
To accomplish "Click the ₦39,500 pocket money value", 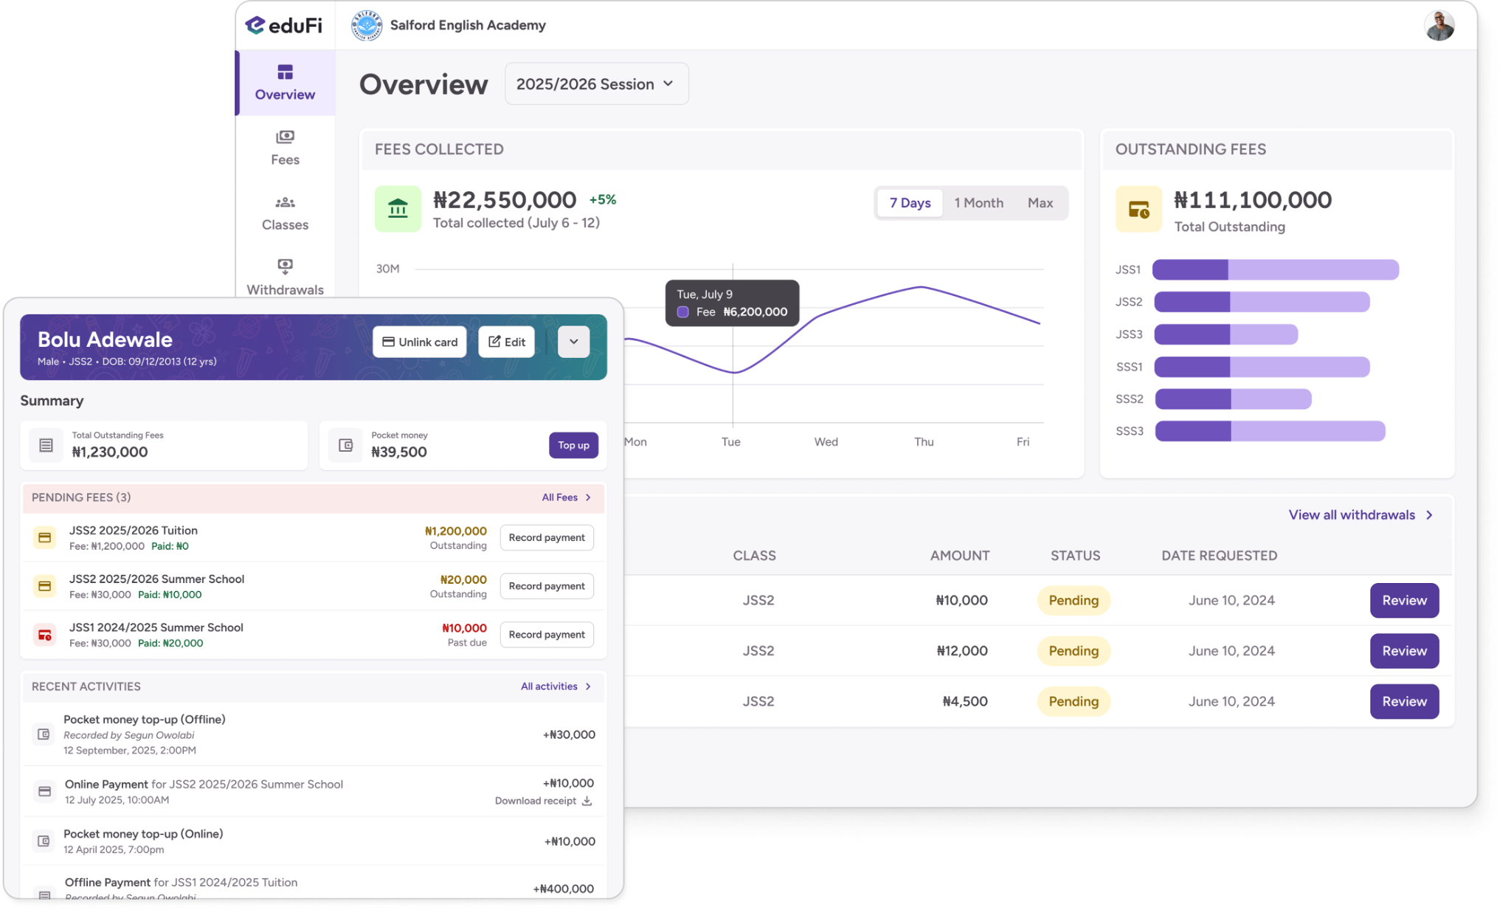I will pos(399,452).
